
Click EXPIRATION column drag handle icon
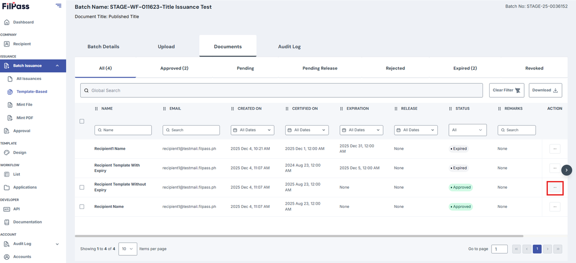(342, 109)
